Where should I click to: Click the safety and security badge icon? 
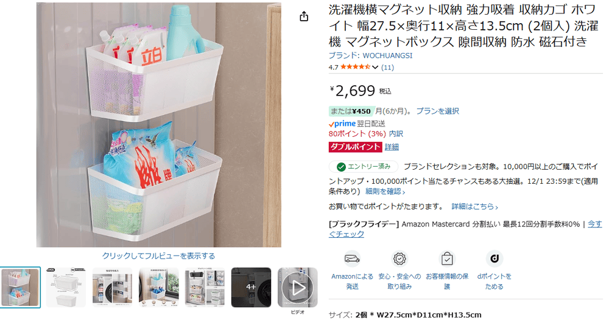pyautogui.click(x=400, y=259)
